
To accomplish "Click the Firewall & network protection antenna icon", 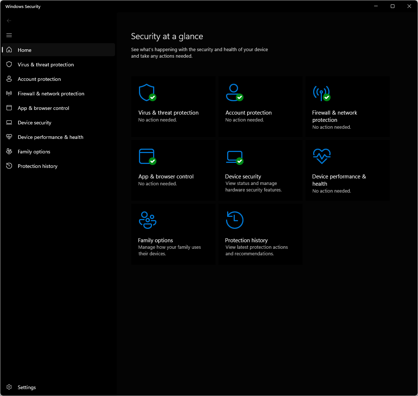I will click(x=321, y=92).
